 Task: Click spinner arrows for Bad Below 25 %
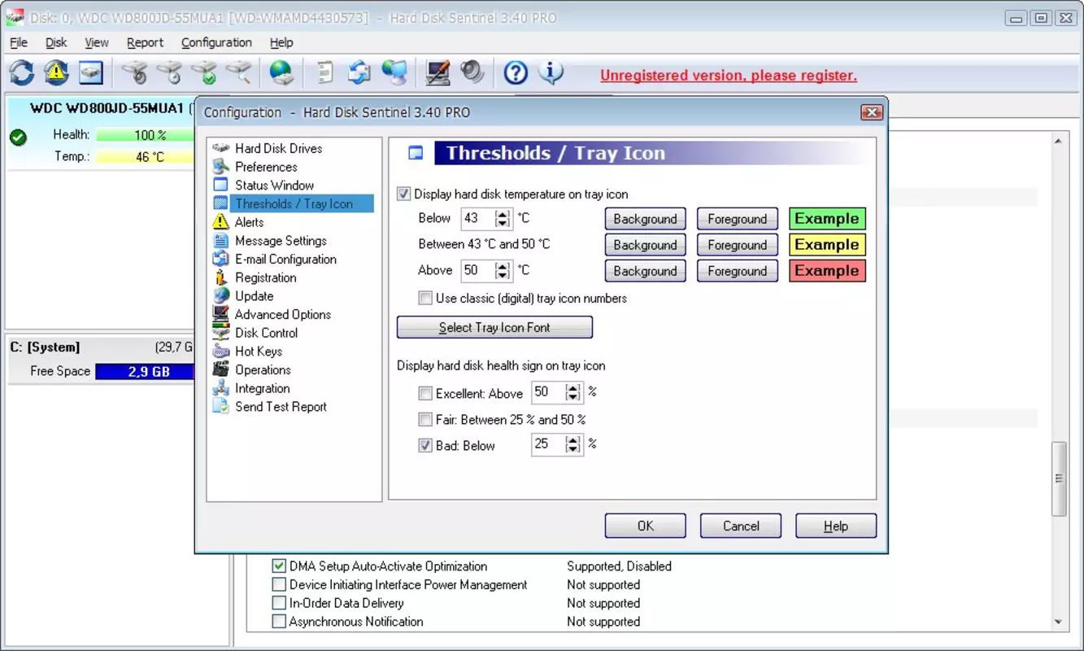coord(574,445)
